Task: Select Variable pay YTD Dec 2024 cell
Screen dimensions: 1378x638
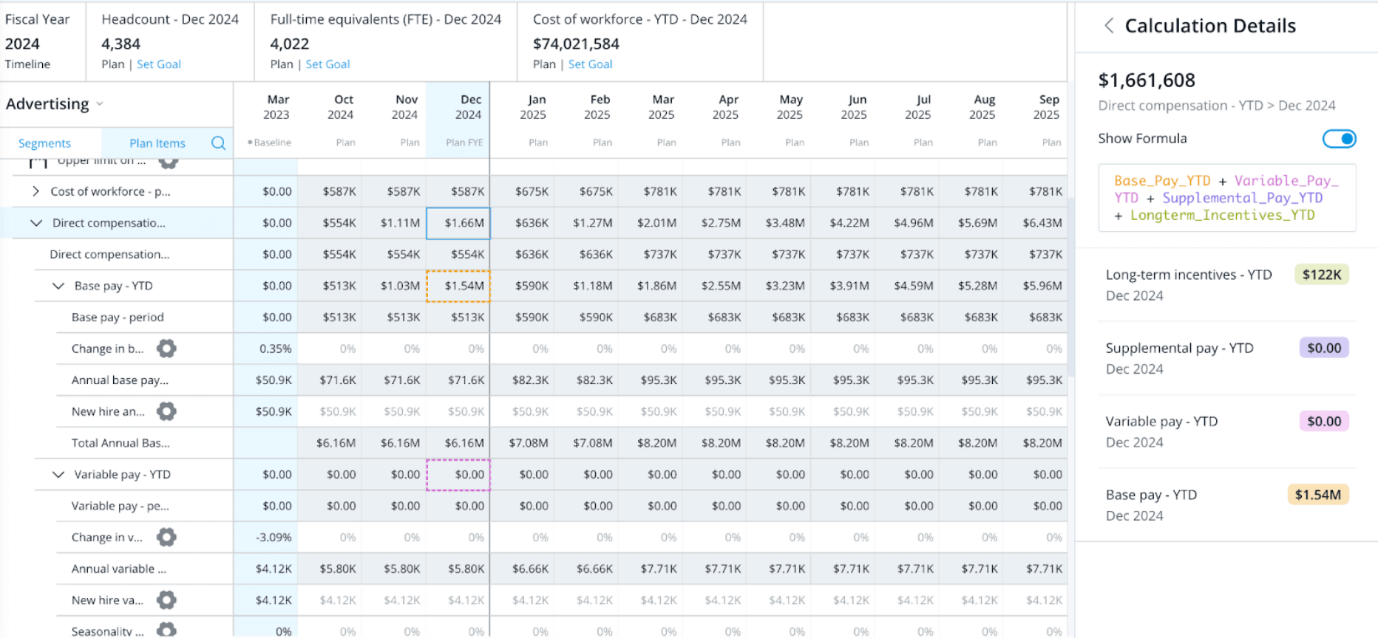Action: tap(458, 474)
